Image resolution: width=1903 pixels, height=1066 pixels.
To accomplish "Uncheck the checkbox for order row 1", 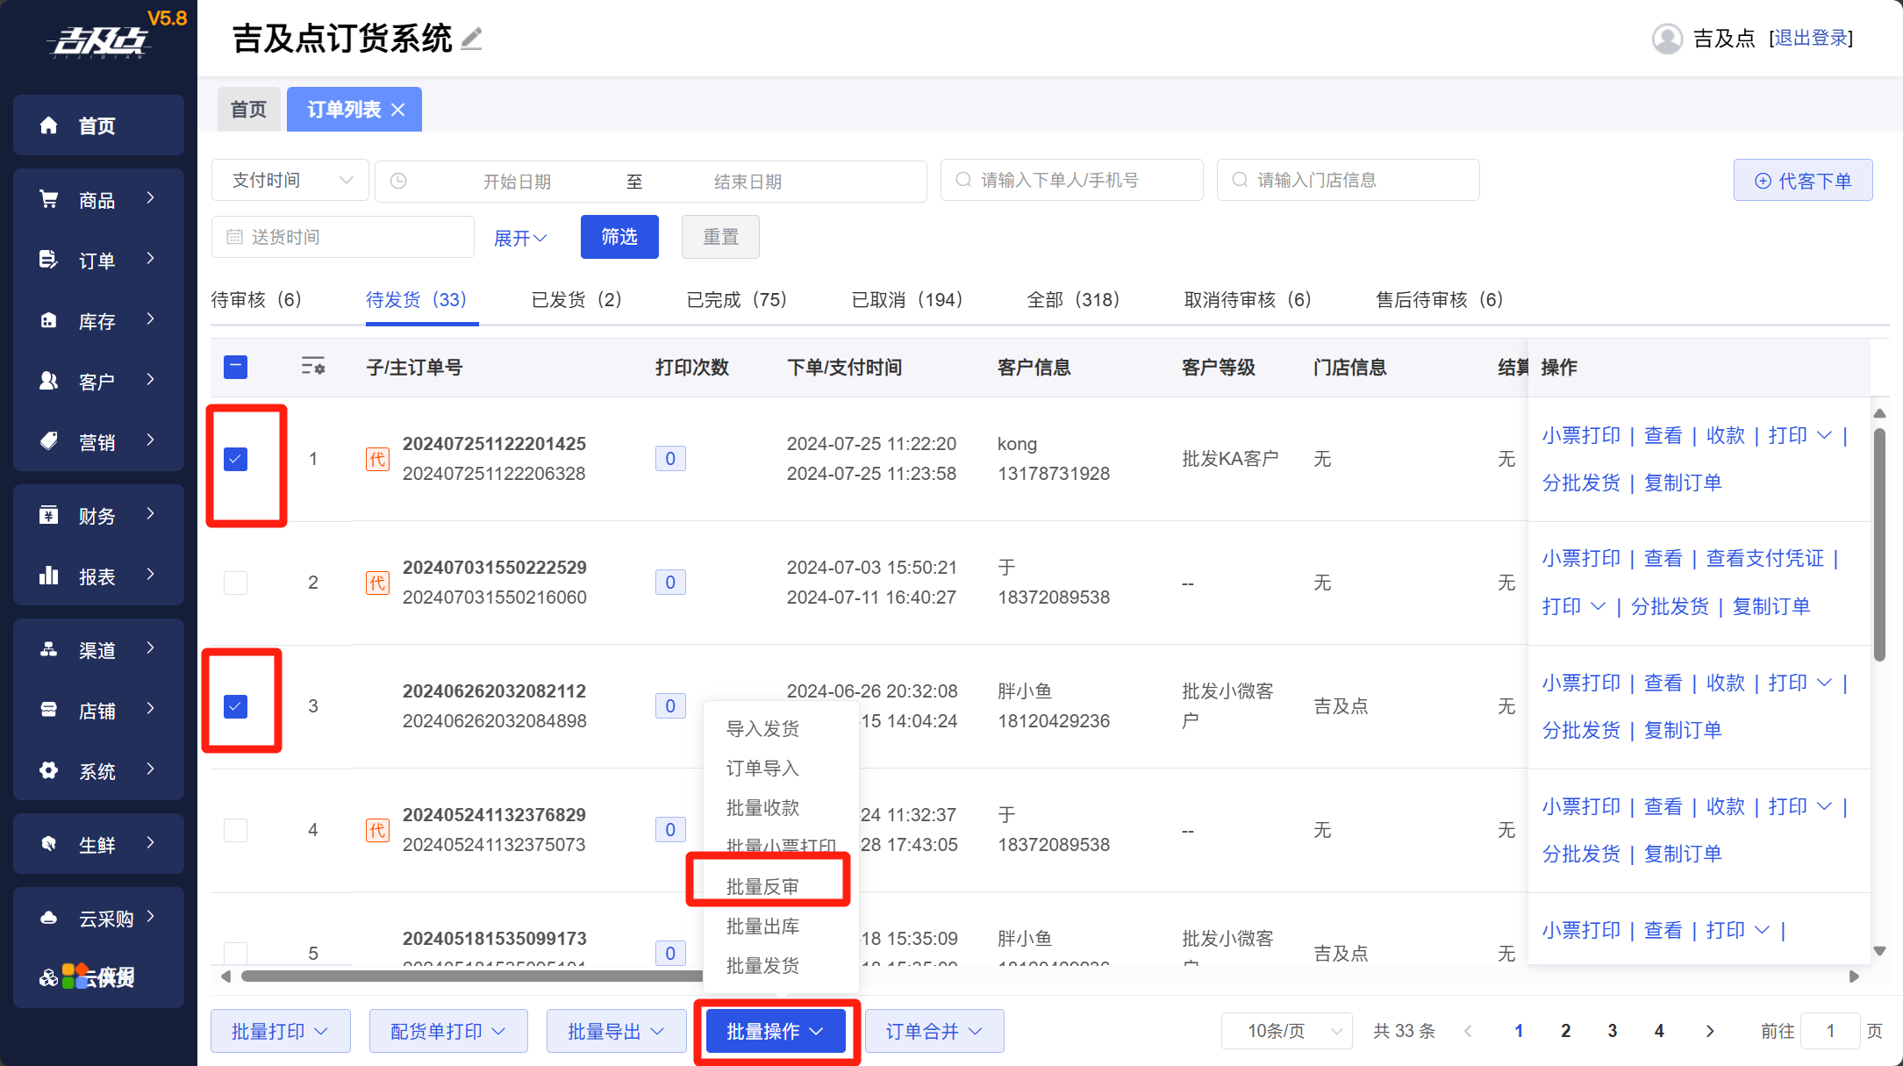I will pyautogui.click(x=235, y=459).
